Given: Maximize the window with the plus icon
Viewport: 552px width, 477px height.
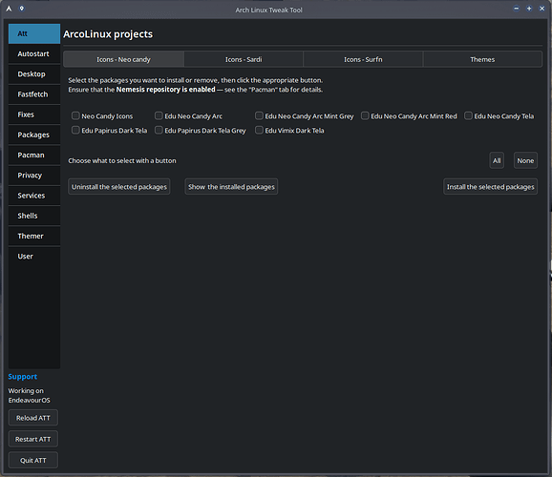Looking at the screenshot, I should [529, 9].
